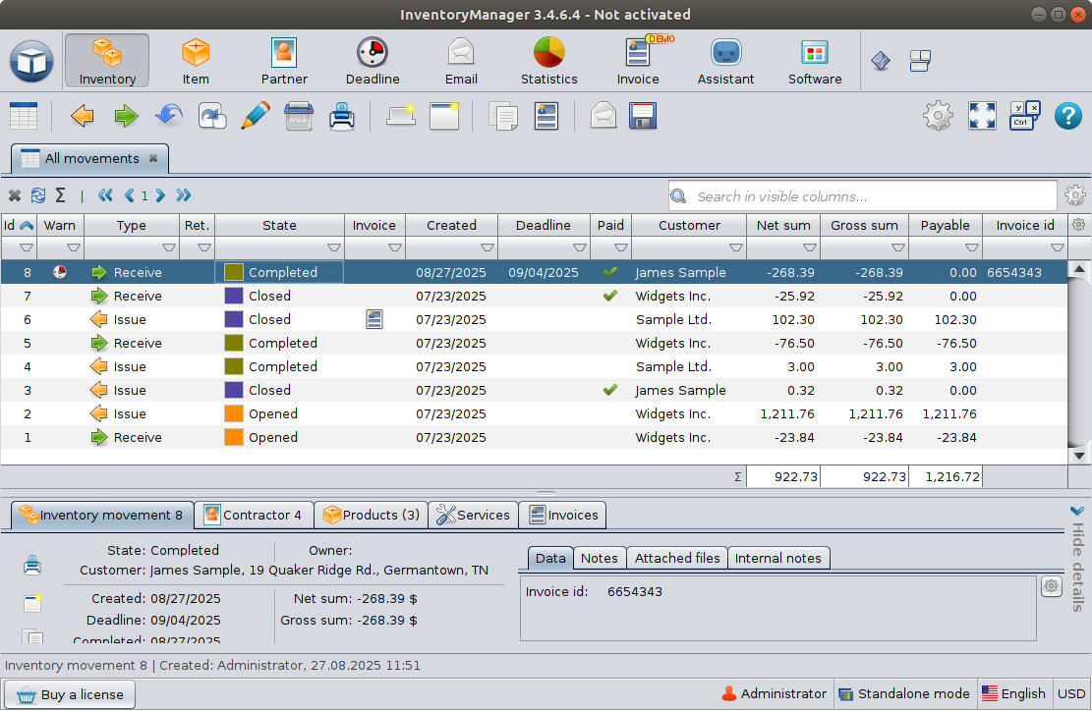Viewport: 1092px width, 711px height.
Task: Click the new note with star icon
Action: pos(401,116)
